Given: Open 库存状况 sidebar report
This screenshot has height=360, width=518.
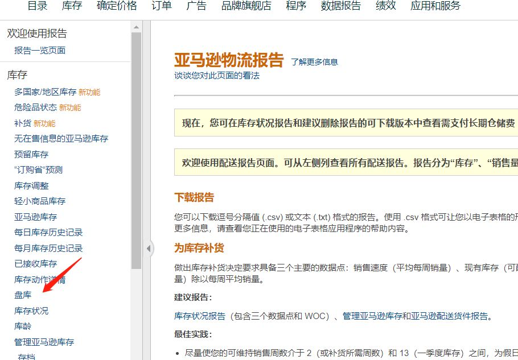Looking at the screenshot, I should pyautogui.click(x=31, y=311).
